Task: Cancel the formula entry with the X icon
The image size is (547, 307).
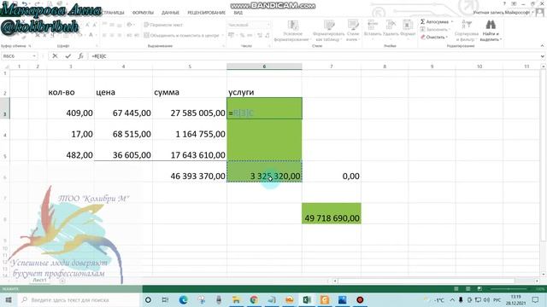Action: (55, 56)
